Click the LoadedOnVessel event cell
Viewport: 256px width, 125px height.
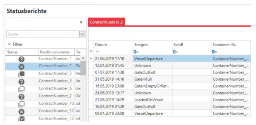coord(152,100)
